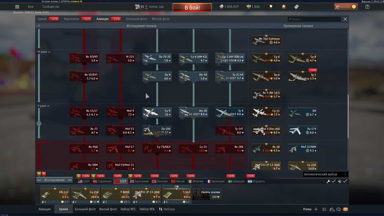Select crew slot КВ-122
This screenshot has height=216, width=384.
click(55, 195)
